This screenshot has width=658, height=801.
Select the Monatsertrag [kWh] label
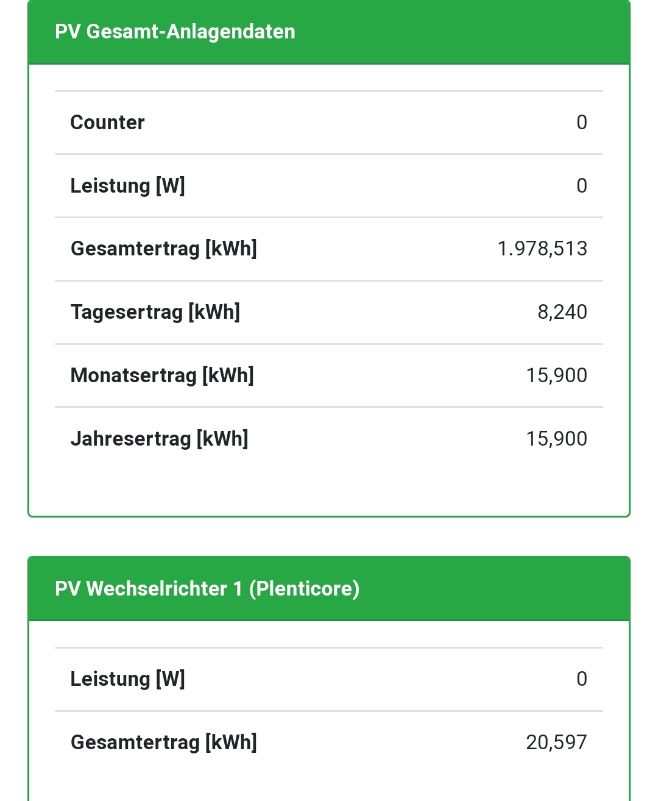tap(162, 376)
